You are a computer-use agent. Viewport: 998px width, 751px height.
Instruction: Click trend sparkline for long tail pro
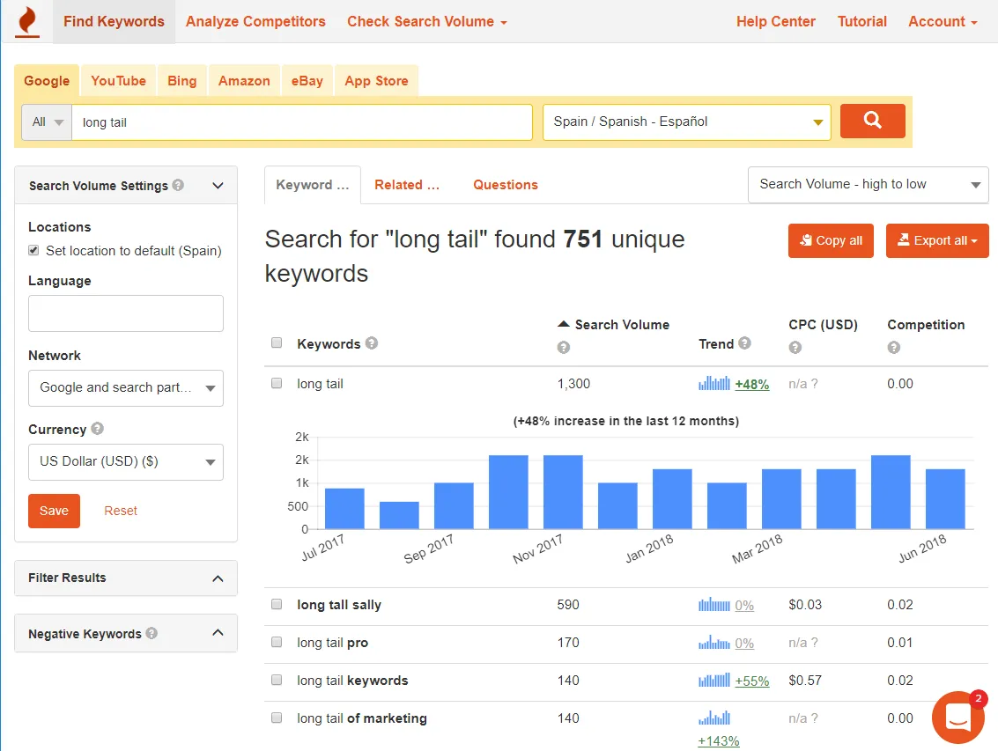click(714, 643)
